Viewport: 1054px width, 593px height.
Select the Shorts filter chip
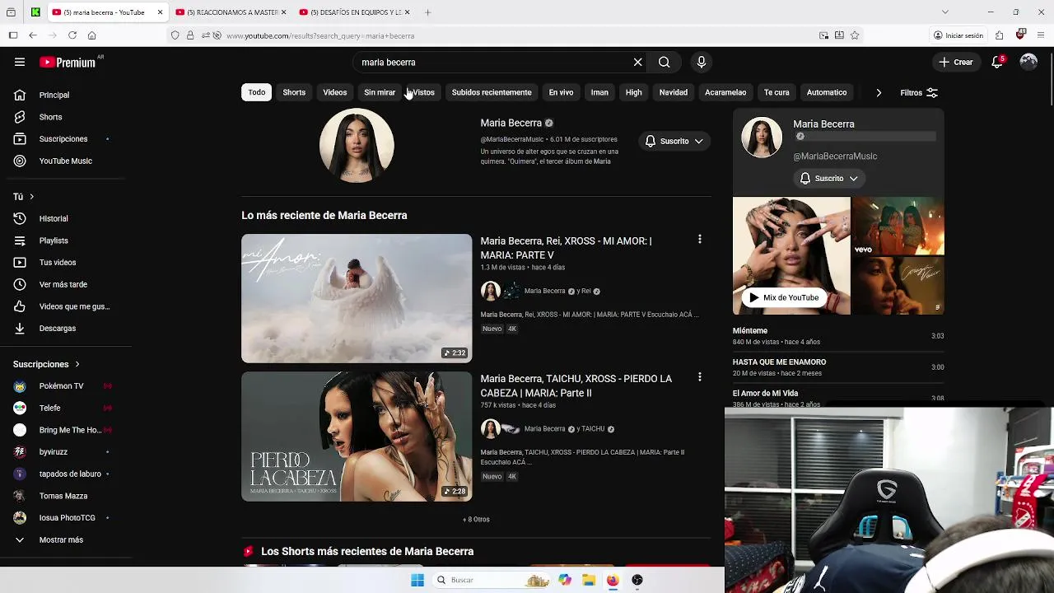click(x=294, y=92)
